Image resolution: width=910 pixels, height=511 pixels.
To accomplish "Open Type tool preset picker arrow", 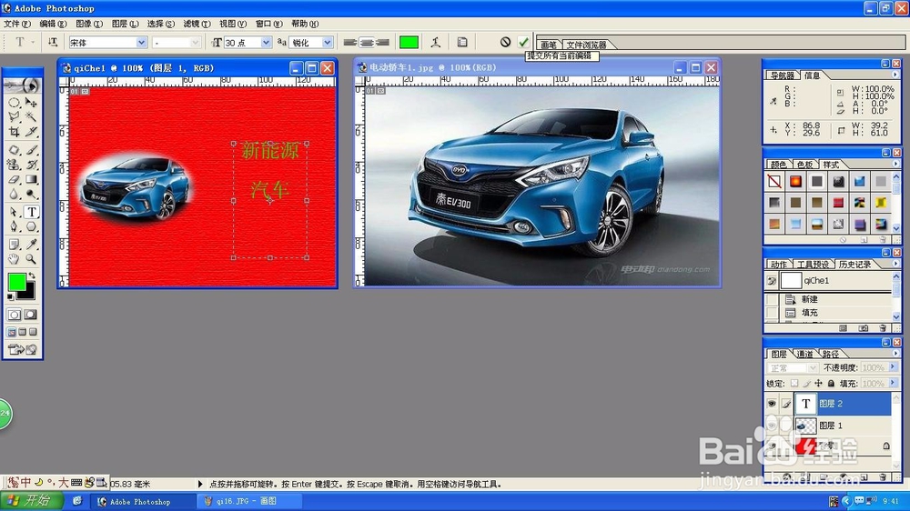I will click(x=33, y=43).
